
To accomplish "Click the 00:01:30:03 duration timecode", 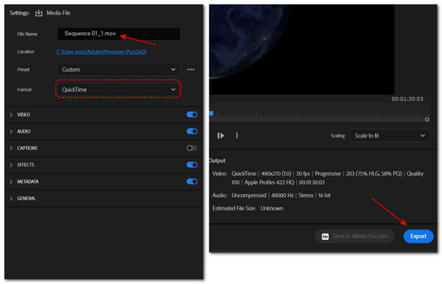I will (407, 99).
